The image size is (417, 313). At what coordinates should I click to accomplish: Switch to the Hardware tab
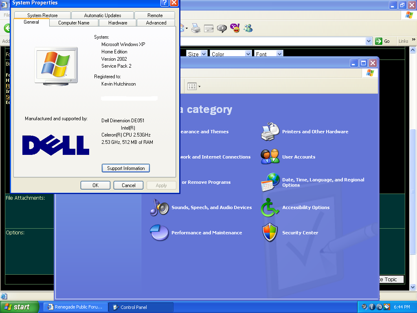coord(118,23)
